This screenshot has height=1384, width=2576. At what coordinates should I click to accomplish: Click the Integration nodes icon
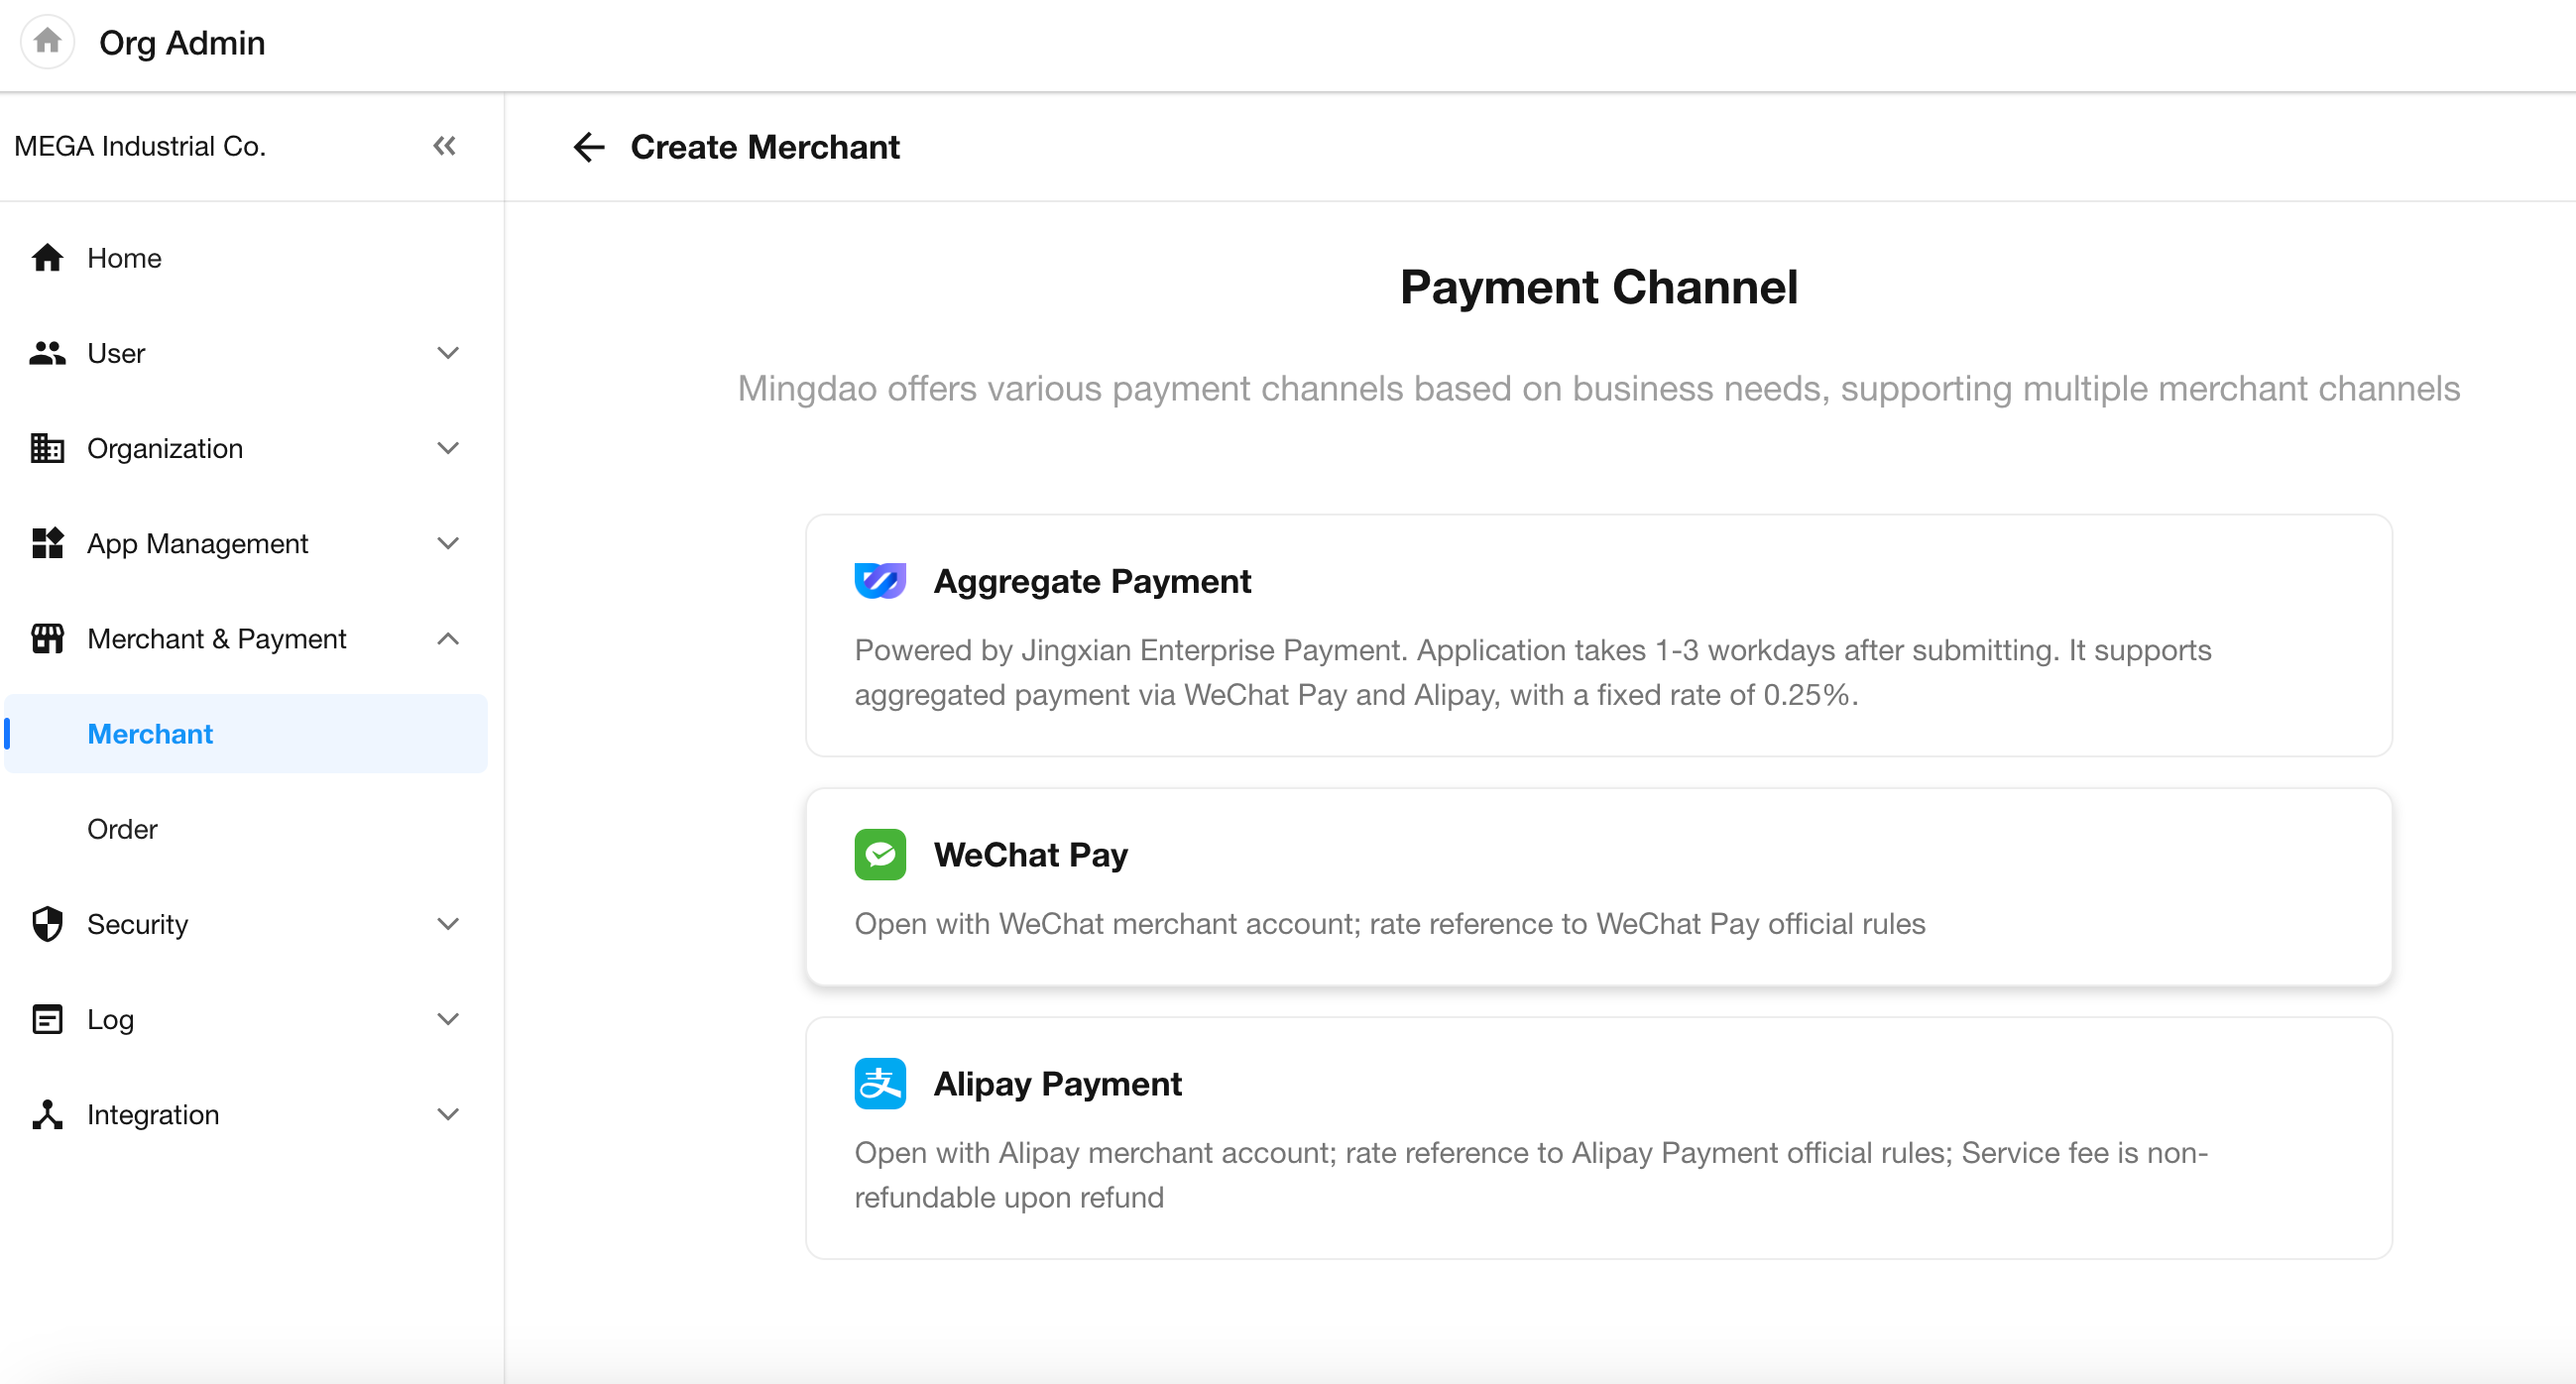click(47, 1114)
